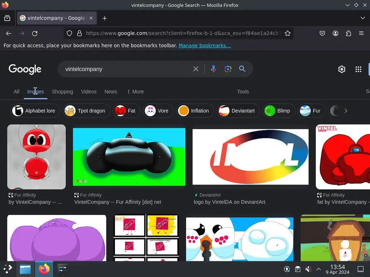The width and height of the screenshot is (370, 277).
Task: Open the extensions puzzle icon
Action: click(x=348, y=33)
